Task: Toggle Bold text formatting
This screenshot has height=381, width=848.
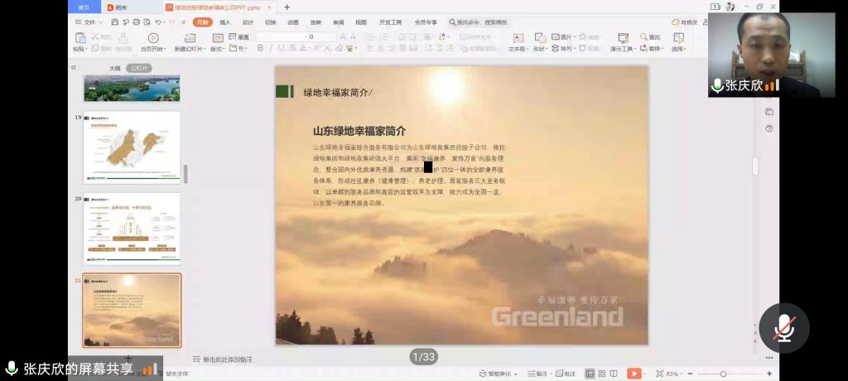Action: tap(260, 49)
